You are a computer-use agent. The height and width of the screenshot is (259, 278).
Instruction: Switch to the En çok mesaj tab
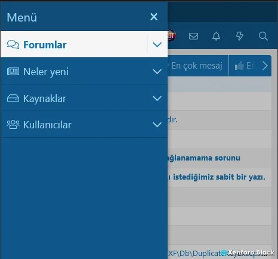(197, 66)
